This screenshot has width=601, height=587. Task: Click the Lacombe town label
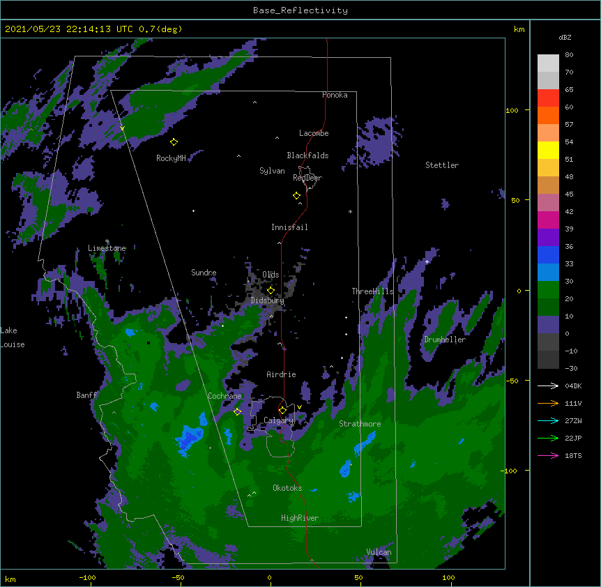tap(314, 133)
